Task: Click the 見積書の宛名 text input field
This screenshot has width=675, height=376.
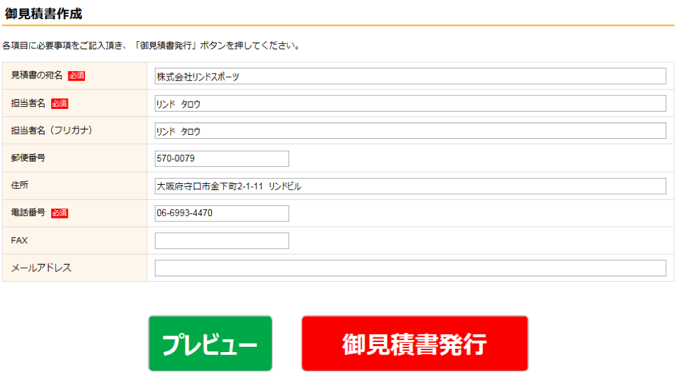Action: [x=410, y=76]
